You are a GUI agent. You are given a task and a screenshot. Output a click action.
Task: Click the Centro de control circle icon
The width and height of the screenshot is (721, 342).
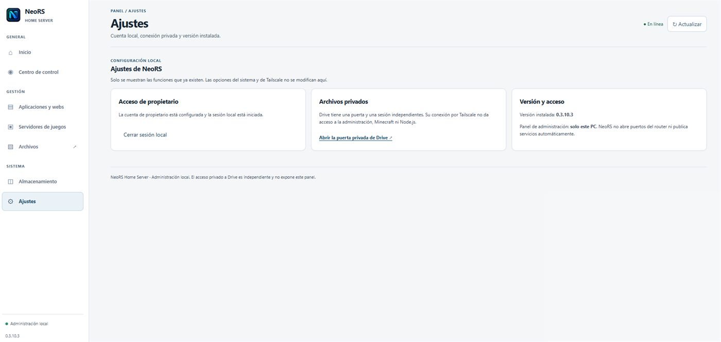[x=10, y=72]
